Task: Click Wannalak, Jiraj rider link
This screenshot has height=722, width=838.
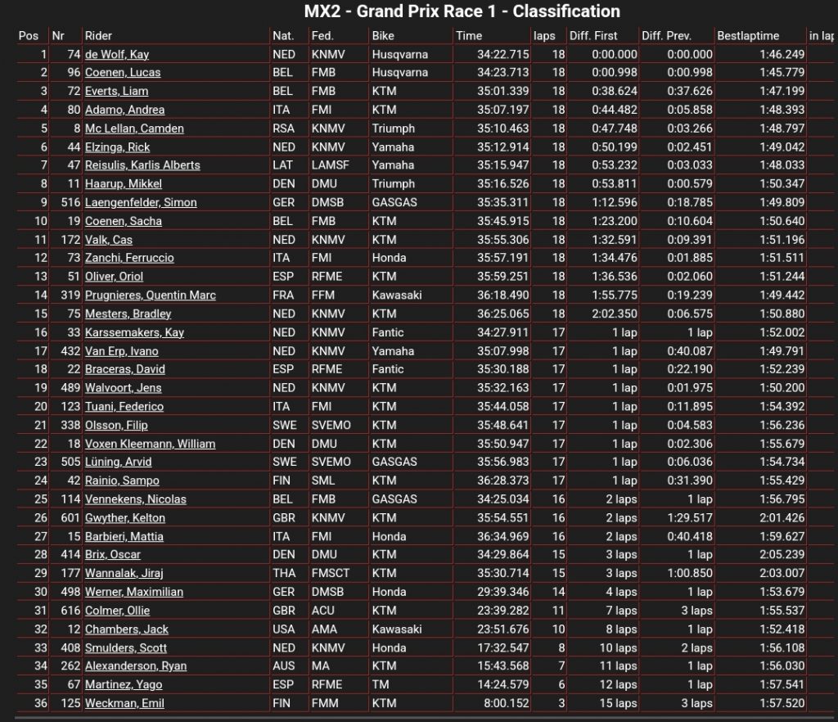Action: [x=124, y=573]
